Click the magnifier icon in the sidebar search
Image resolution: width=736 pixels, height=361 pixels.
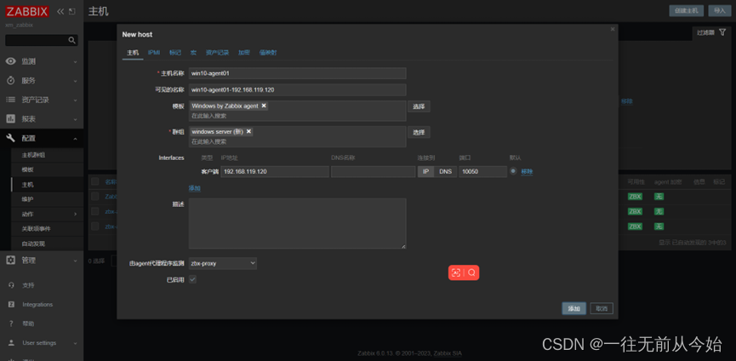(71, 40)
